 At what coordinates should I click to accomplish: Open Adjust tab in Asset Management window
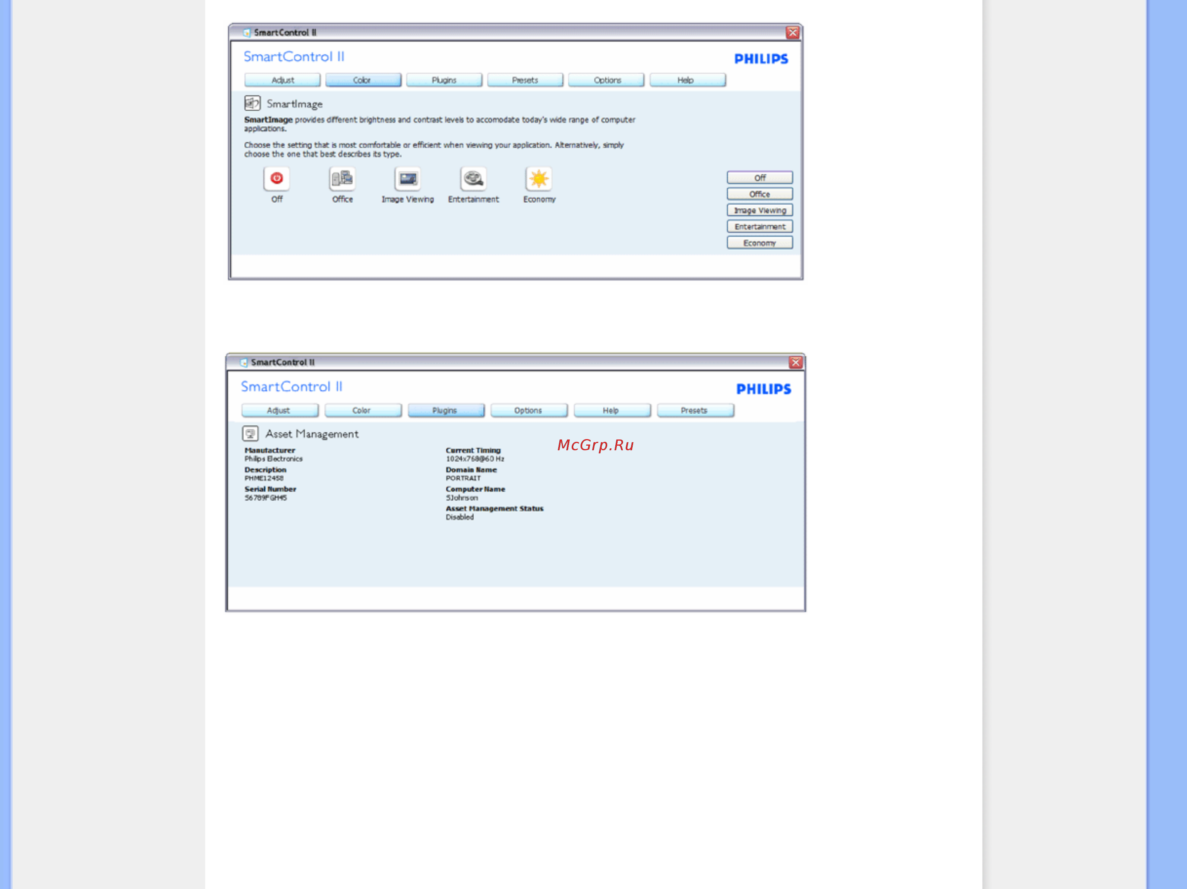click(280, 410)
